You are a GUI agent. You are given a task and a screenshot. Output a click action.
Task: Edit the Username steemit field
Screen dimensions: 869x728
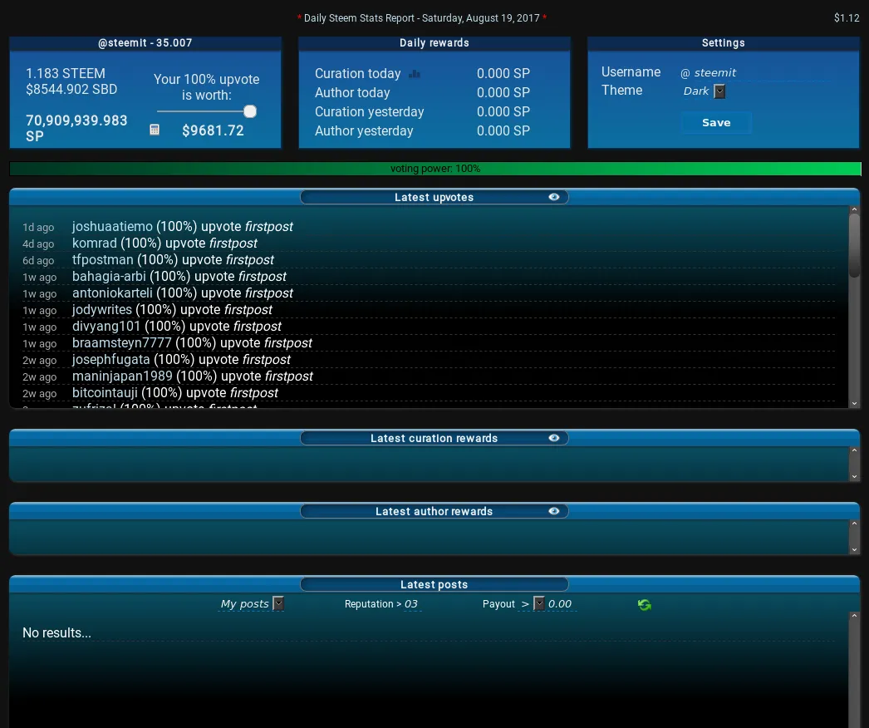click(762, 72)
